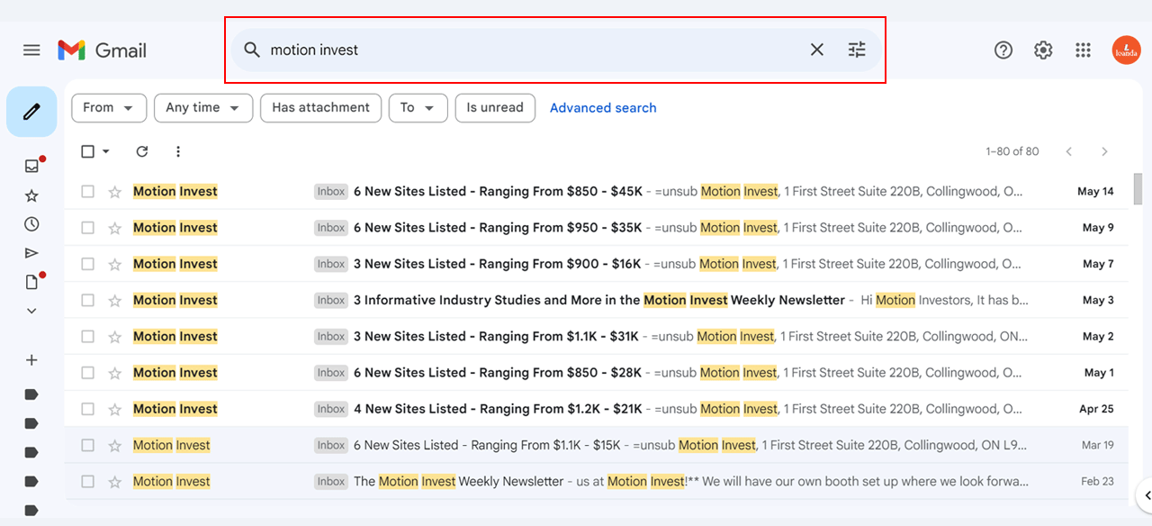
Task: Open the From filter dropdown
Action: 108,107
